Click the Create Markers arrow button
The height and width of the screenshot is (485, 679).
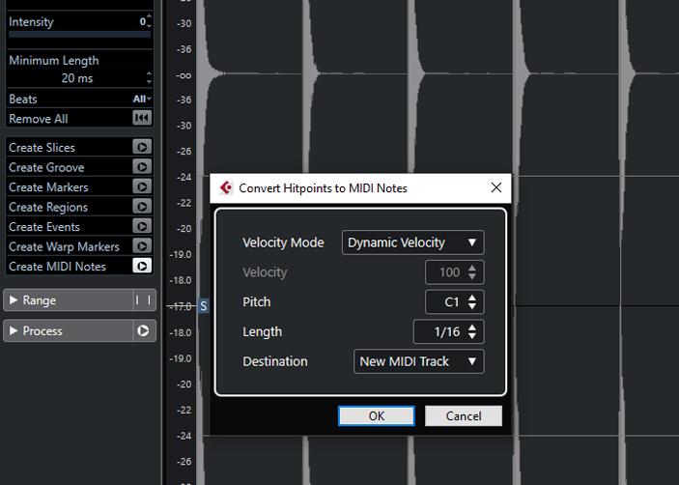142,187
